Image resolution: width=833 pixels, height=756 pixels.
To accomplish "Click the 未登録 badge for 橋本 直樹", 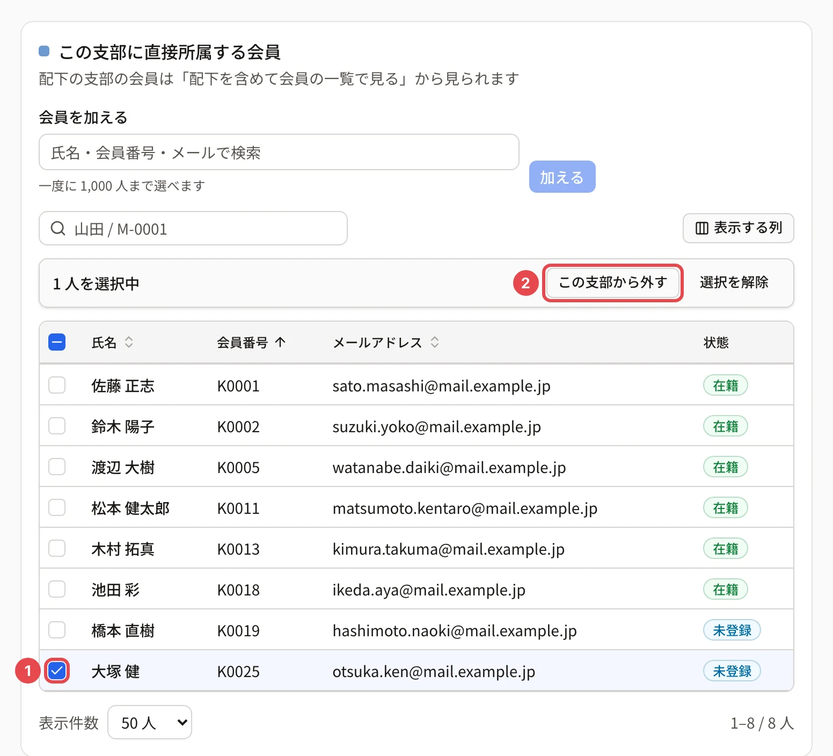I will [x=732, y=630].
